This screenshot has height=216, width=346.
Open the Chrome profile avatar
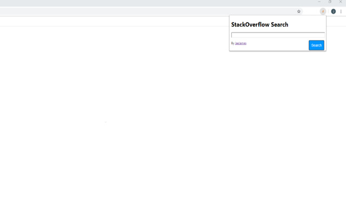[334, 11]
